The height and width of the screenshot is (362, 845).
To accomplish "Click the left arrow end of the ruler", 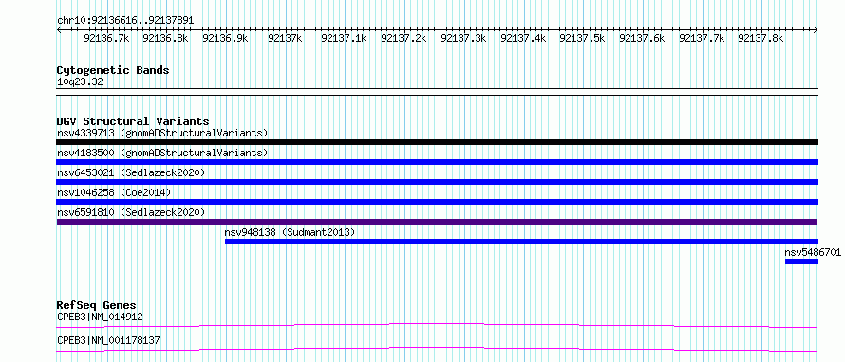I will (59, 30).
